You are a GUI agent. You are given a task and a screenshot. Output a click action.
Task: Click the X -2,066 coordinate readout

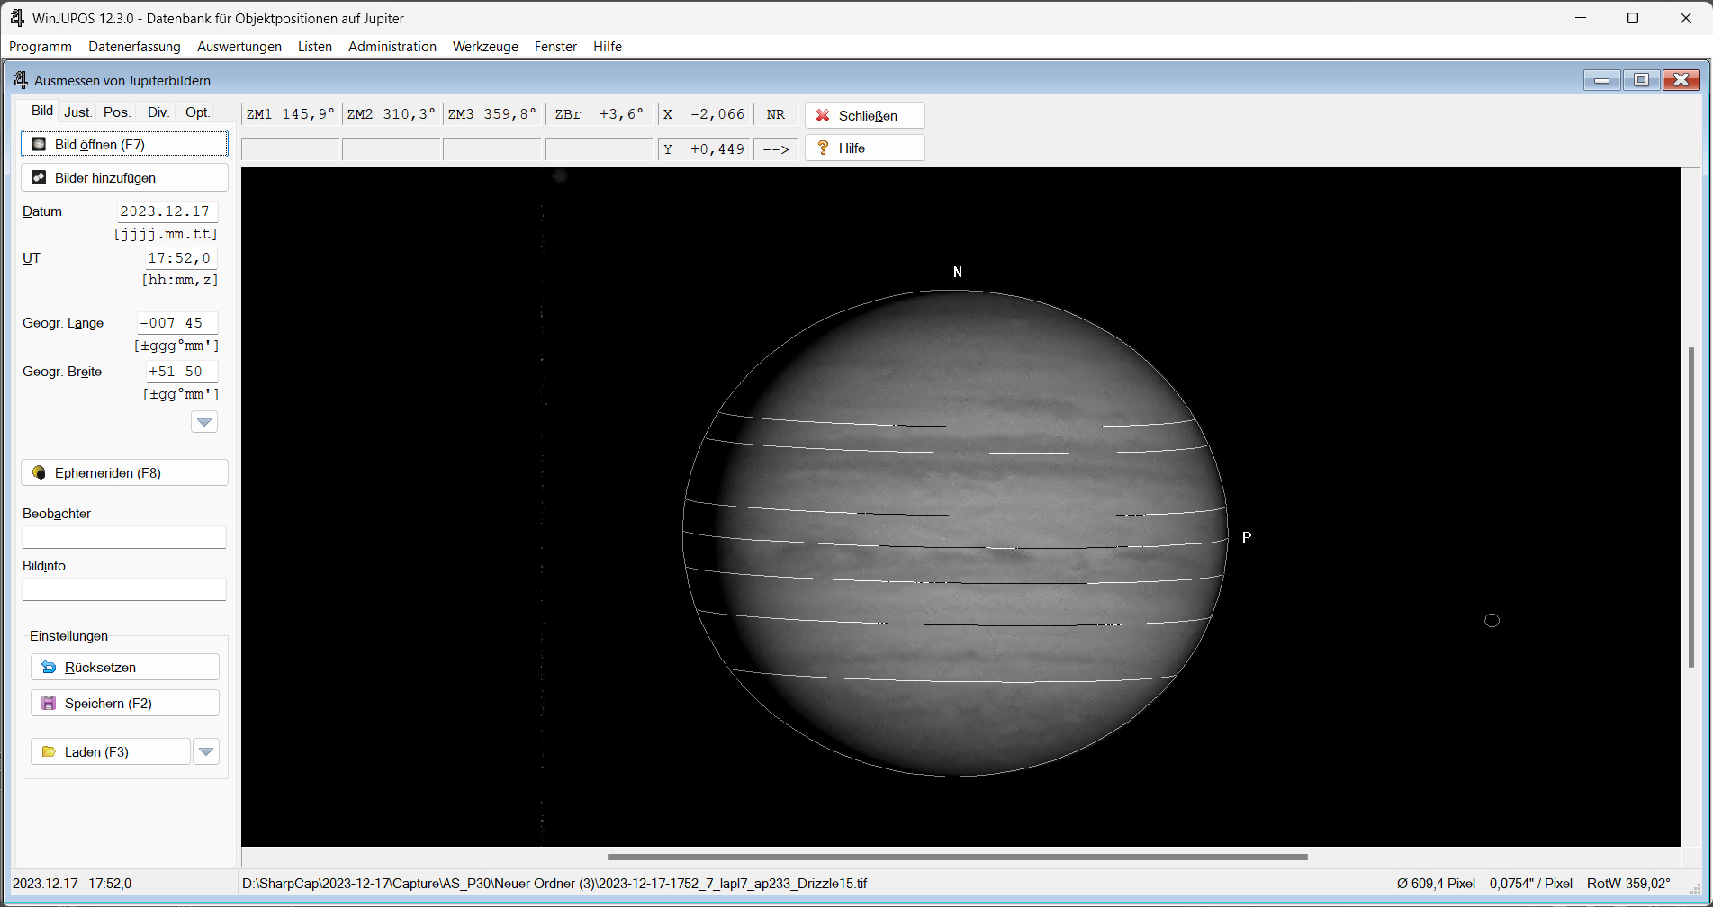tap(704, 114)
